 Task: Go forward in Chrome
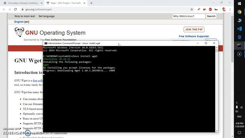pyautogui.click(x=10, y=9)
